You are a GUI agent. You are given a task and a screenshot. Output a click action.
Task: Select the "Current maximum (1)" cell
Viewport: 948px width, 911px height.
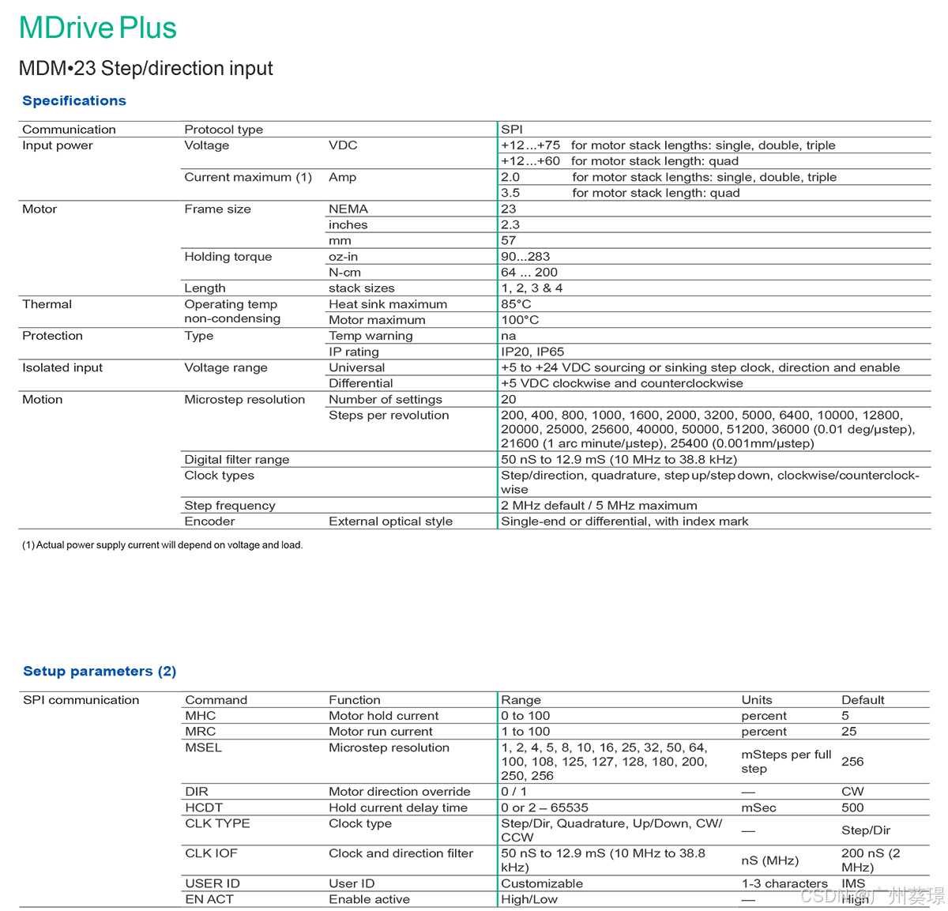248,177
